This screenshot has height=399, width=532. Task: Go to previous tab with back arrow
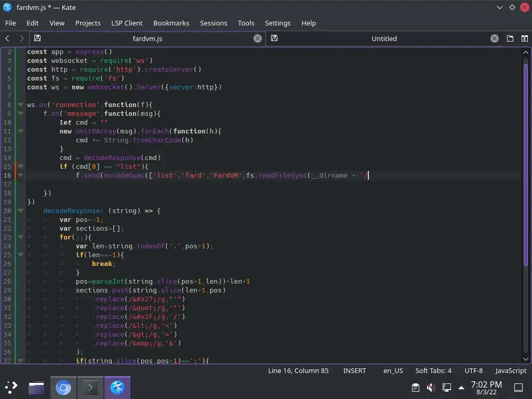[x=7, y=38]
